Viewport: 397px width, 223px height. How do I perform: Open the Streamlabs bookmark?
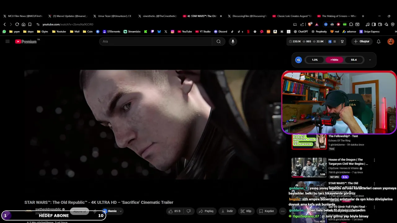click(x=132, y=31)
